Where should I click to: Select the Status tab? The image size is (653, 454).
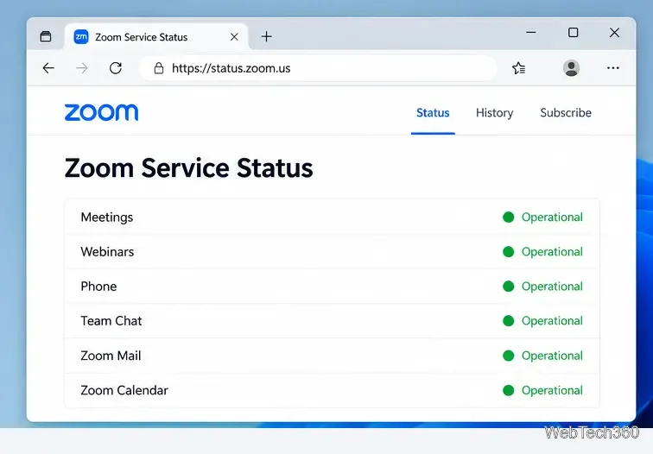point(433,113)
